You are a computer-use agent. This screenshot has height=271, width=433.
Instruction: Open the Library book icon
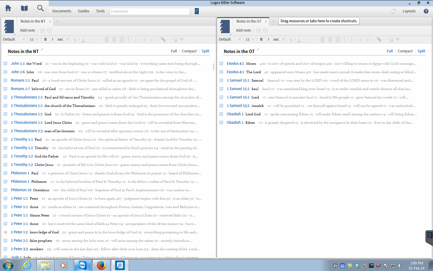pyautogui.click(x=24, y=8)
